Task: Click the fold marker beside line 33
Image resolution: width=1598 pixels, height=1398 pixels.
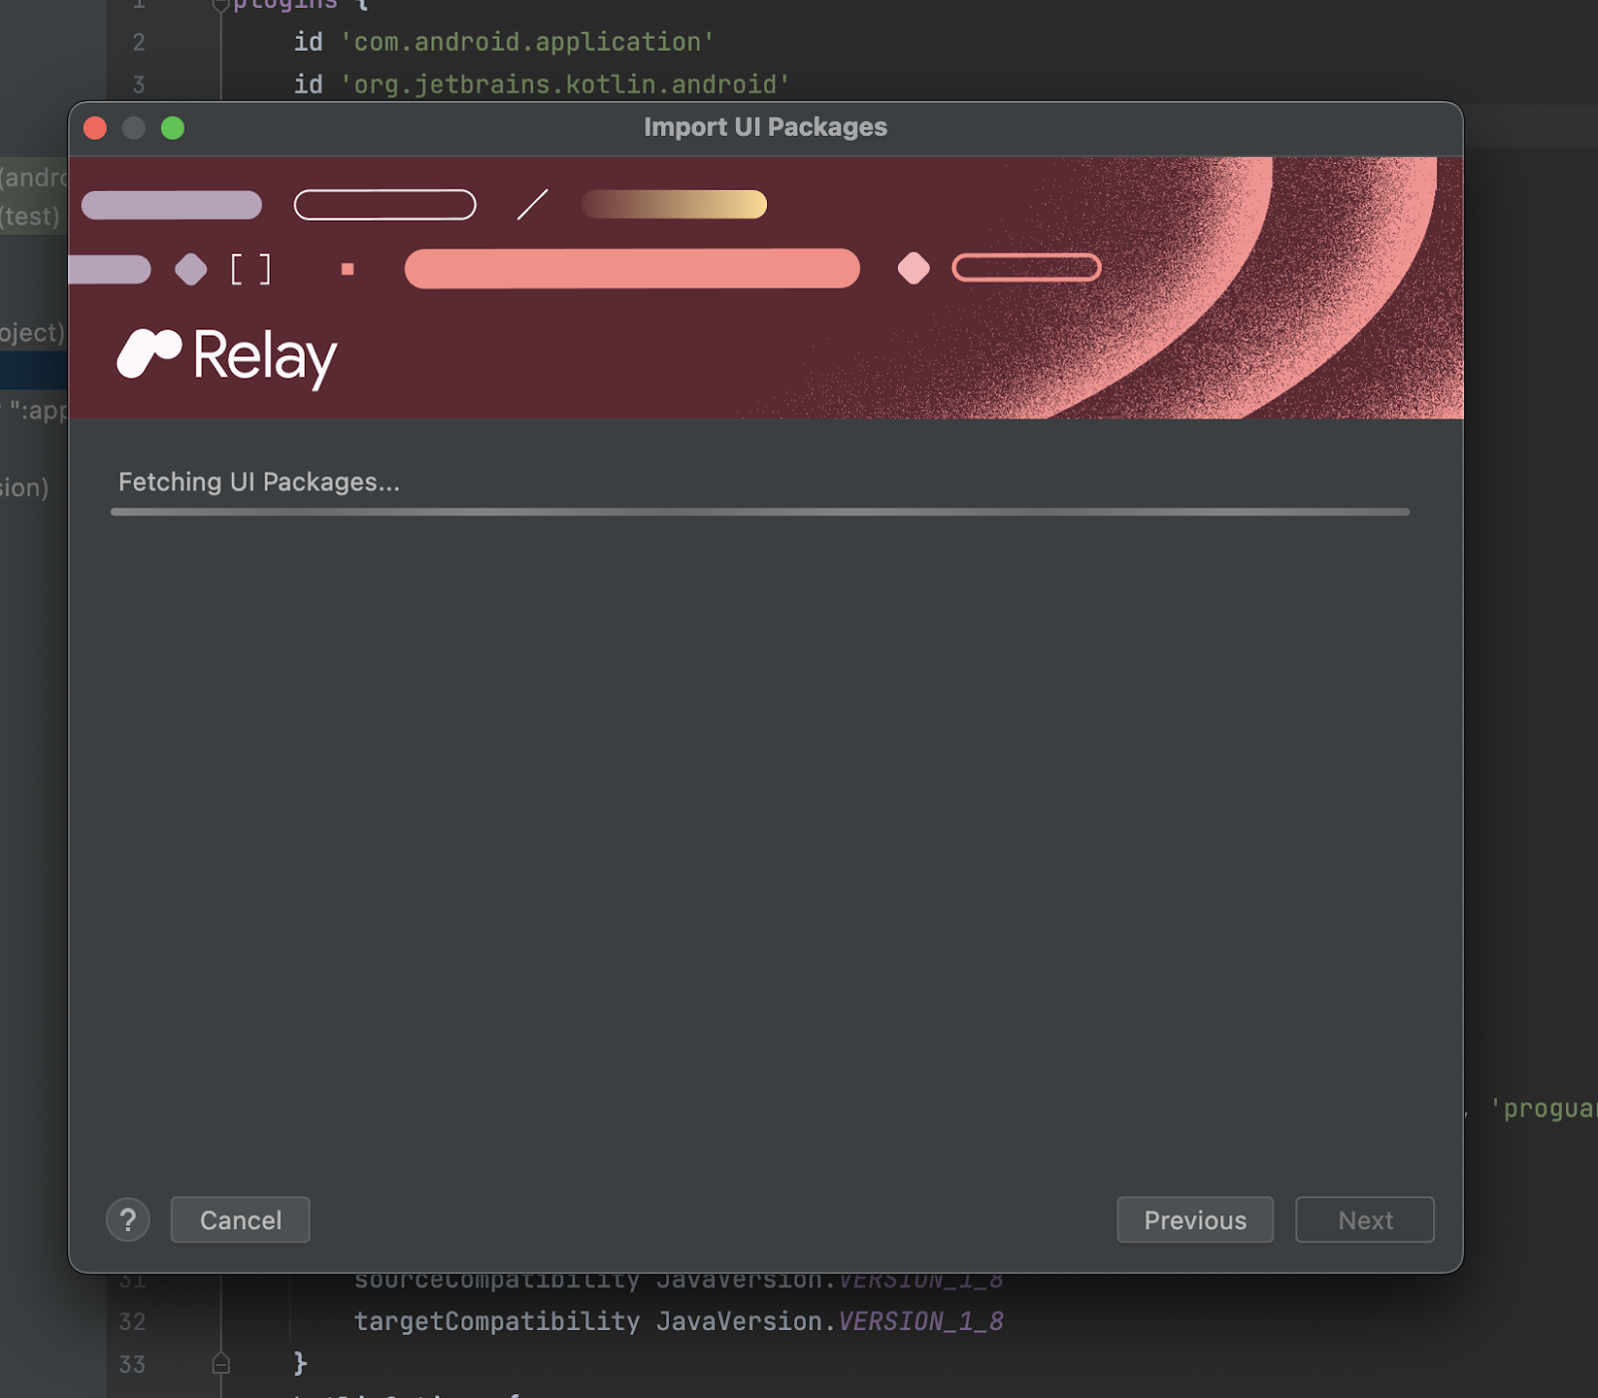Action: pos(221,1363)
